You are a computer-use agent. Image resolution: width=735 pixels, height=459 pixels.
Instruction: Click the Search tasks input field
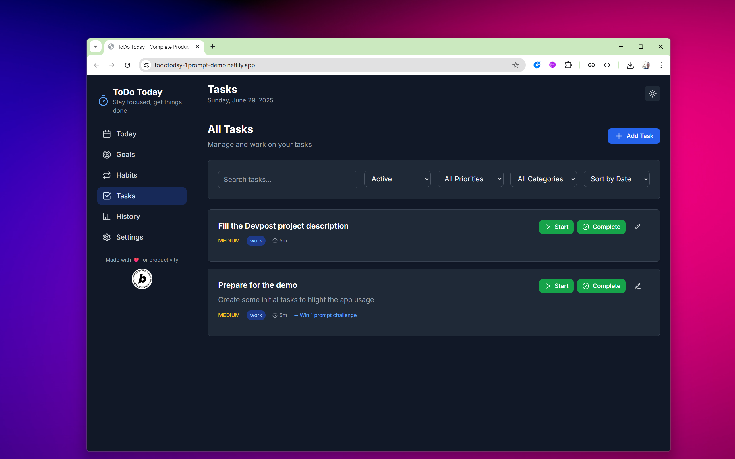[x=287, y=179]
